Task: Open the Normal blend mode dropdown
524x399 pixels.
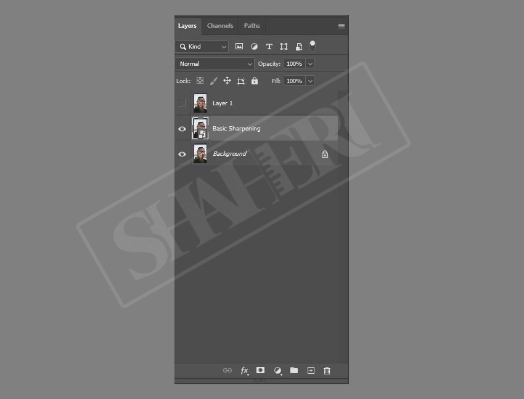Action: 215,63
